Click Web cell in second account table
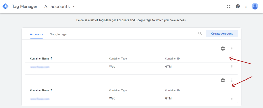 [112, 98]
